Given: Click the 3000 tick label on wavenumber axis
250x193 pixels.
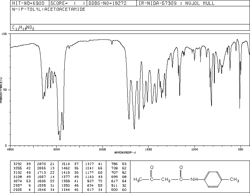Looking at the screenshot, I should tap(56, 149).
